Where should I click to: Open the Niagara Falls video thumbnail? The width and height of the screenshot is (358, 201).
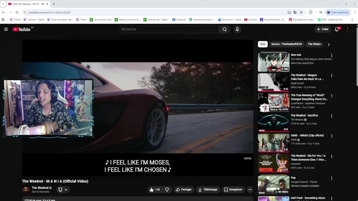click(274, 82)
